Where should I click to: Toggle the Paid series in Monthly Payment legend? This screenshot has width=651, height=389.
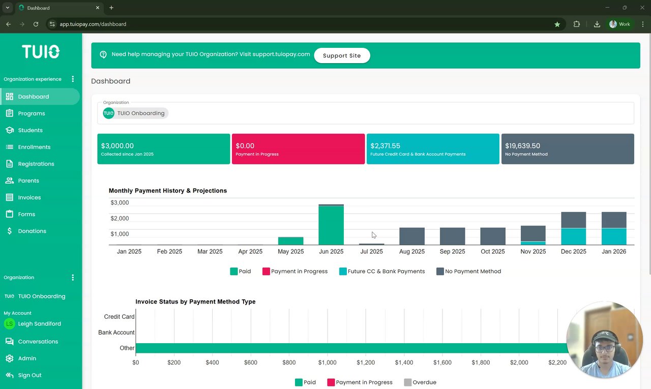click(x=241, y=271)
